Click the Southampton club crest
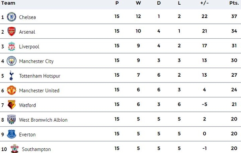The image size is (241, 153). [15, 149]
